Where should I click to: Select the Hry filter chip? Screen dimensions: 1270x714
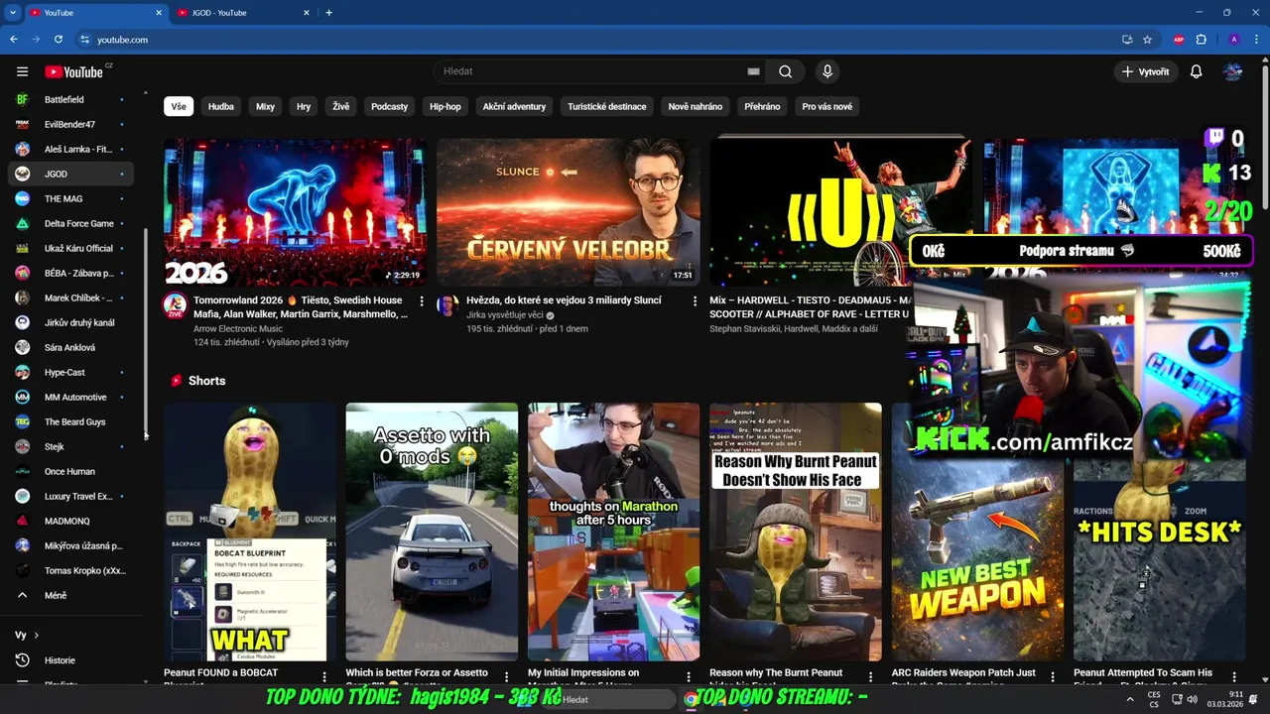[x=304, y=106]
